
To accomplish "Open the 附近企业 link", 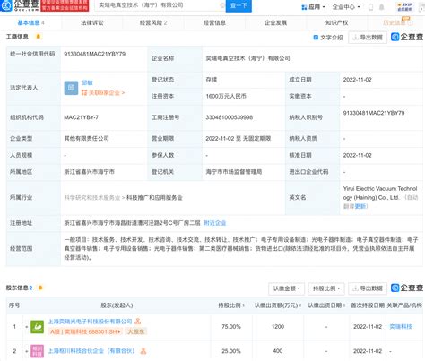I will coord(214,223).
